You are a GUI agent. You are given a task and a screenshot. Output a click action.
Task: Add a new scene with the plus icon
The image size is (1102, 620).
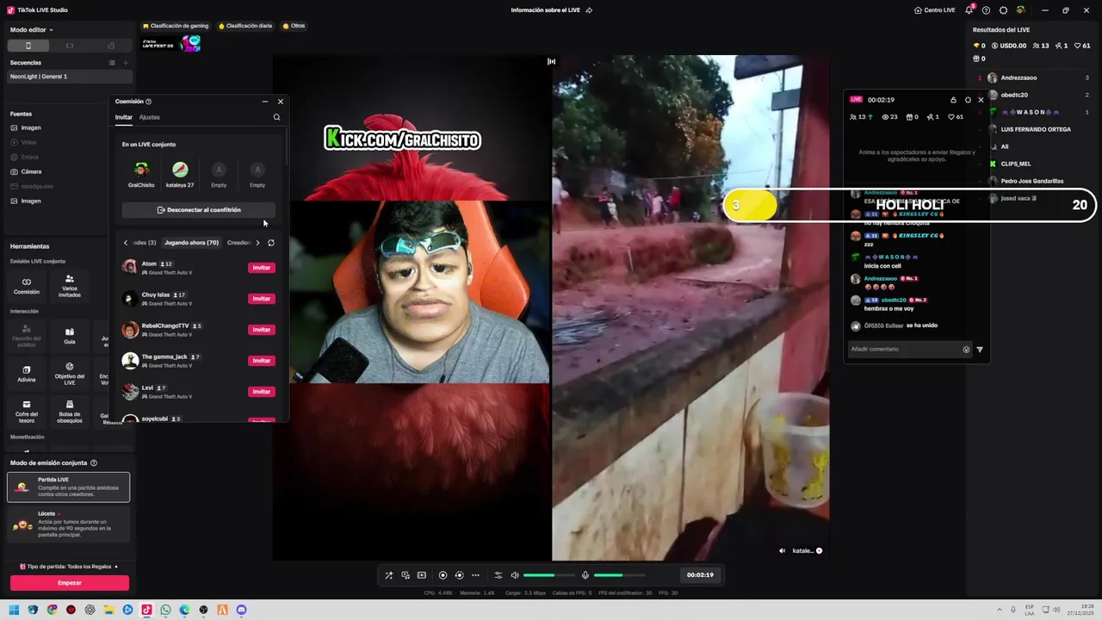126,63
